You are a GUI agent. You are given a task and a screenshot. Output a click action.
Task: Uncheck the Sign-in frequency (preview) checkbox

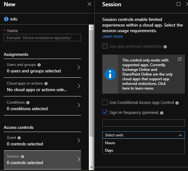coord(105,112)
